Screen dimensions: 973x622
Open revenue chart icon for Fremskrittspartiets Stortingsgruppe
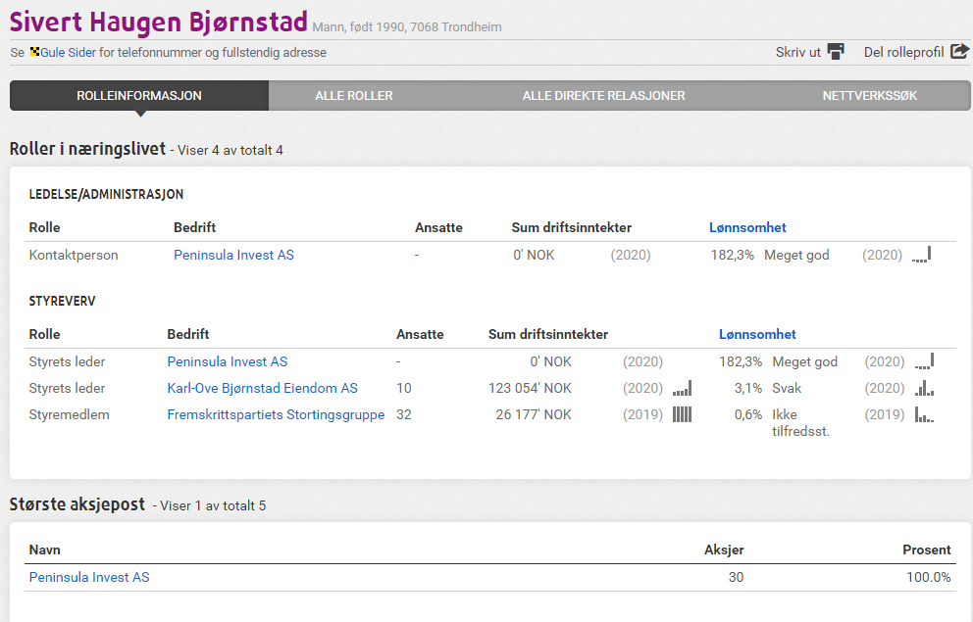click(682, 414)
